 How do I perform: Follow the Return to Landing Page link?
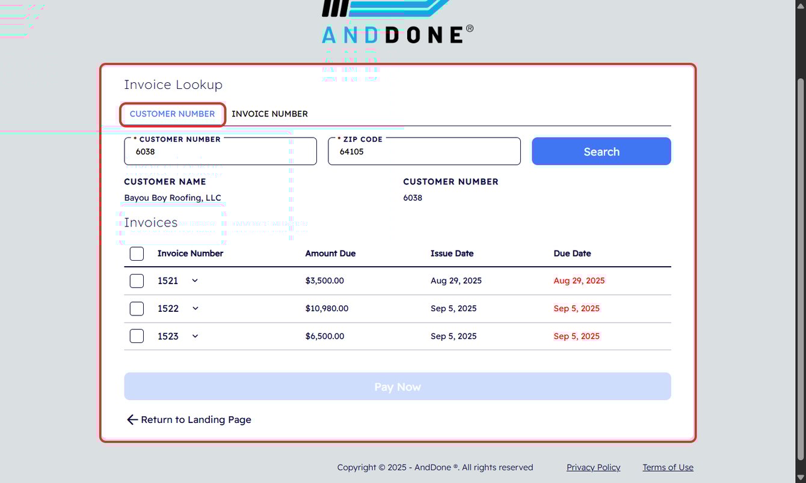(196, 419)
